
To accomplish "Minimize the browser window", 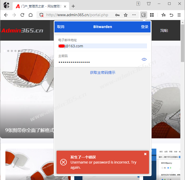I will click(159, 4).
